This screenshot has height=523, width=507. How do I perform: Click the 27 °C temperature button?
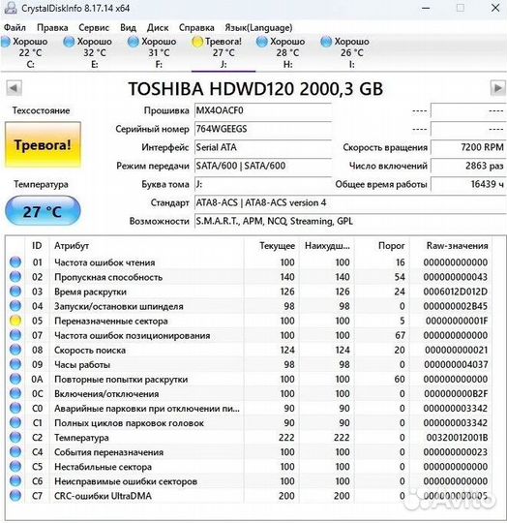point(43,211)
